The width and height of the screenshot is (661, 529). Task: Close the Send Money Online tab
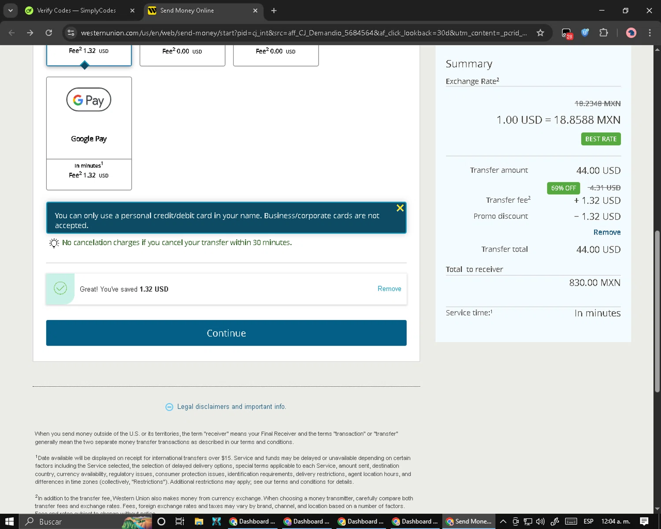click(x=255, y=11)
